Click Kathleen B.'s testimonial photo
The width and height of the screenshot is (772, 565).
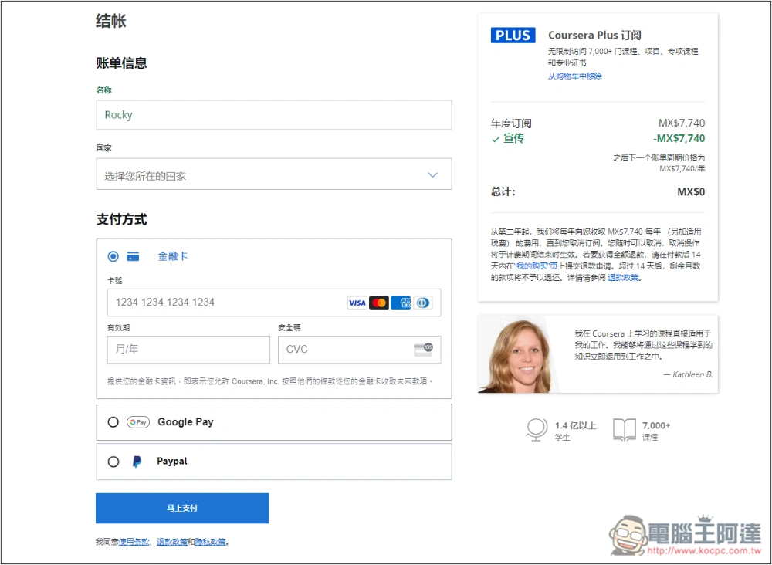[517, 354]
